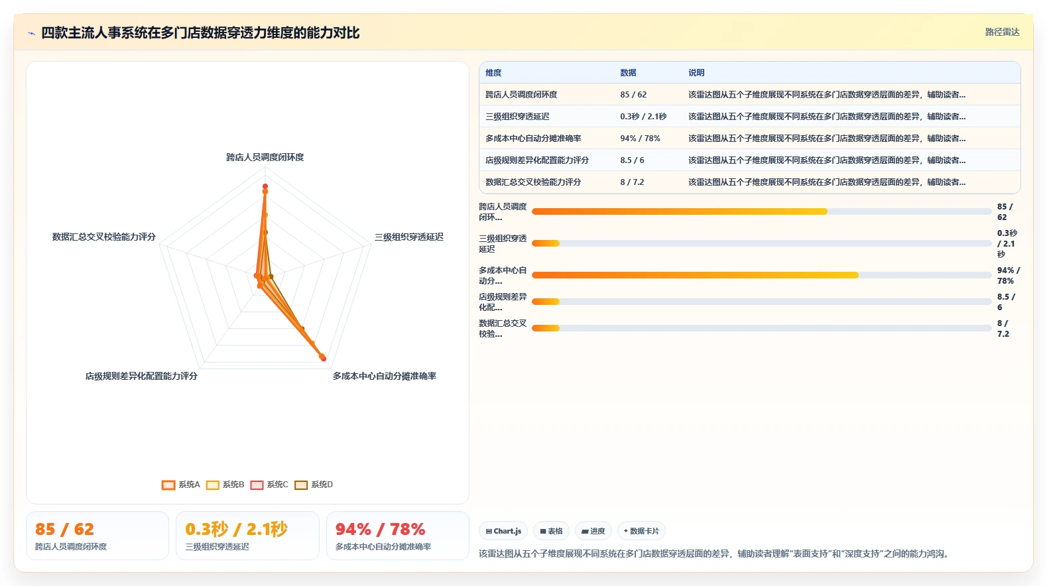Click the 店级规则差异化配 progress bar
The height and width of the screenshot is (586, 1047).
point(761,302)
